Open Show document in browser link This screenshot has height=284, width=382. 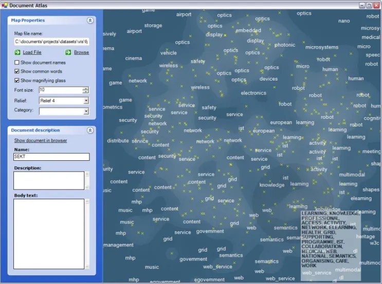(x=41, y=140)
